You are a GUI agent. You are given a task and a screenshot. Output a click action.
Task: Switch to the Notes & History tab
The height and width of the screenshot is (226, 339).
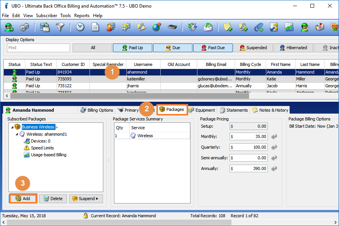[x=270, y=110]
